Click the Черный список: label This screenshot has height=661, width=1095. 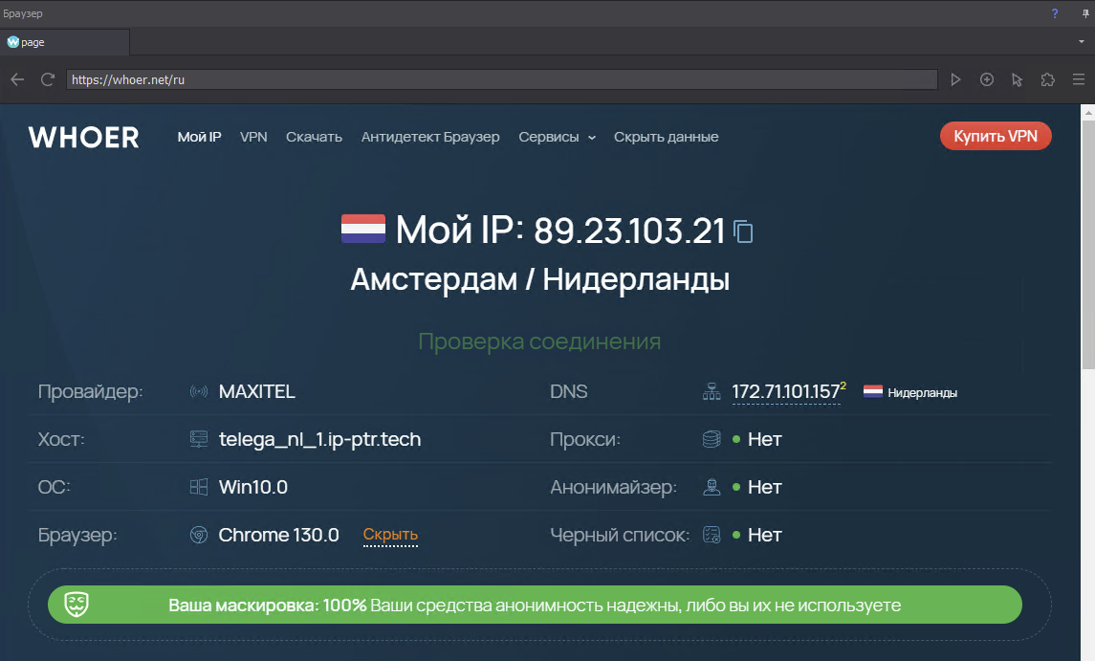pos(620,535)
